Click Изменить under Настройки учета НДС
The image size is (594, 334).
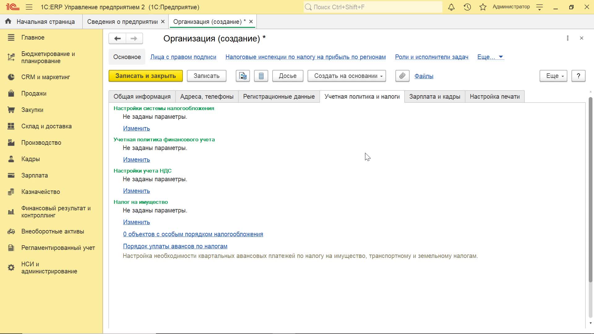pyautogui.click(x=136, y=191)
